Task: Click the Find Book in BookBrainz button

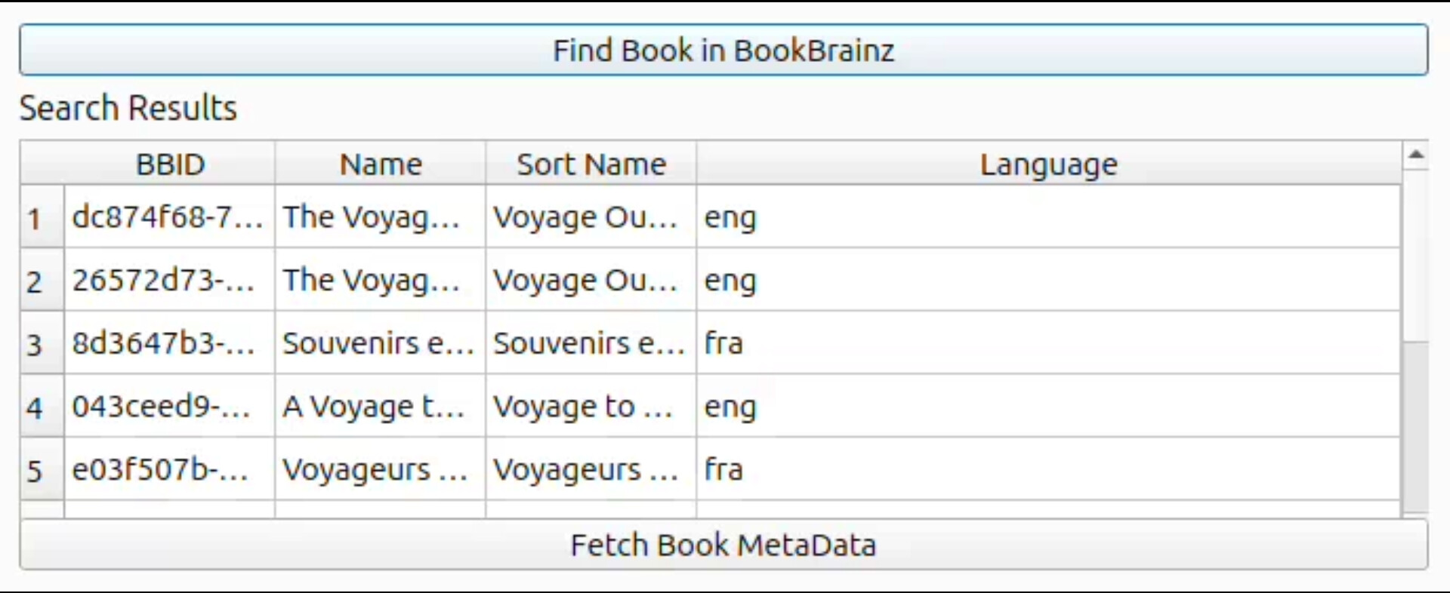Action: (723, 50)
